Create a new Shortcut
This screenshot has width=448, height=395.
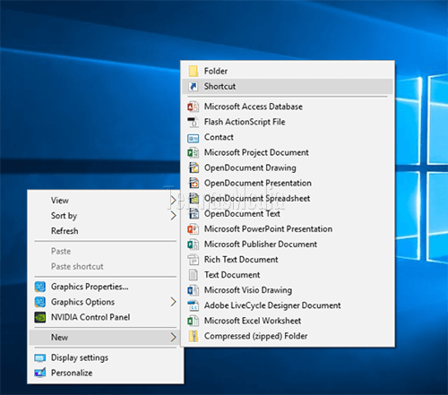288,87
